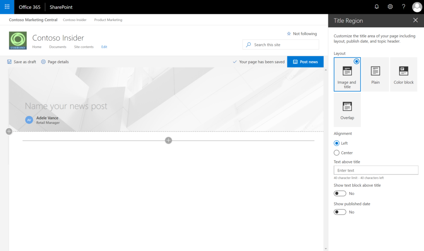Viewport: 424px width, 251px height.
Task: Add a web part with center plus
Action: coord(169,140)
